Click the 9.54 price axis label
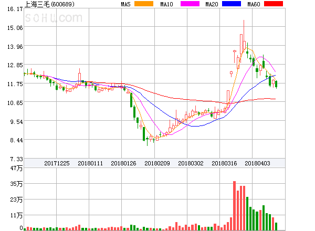The image size is (315, 231). pyautogui.click(x=16, y=122)
